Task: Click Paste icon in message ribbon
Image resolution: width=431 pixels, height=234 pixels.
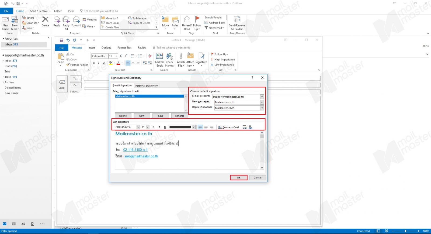Action: pyautogui.click(x=61, y=57)
